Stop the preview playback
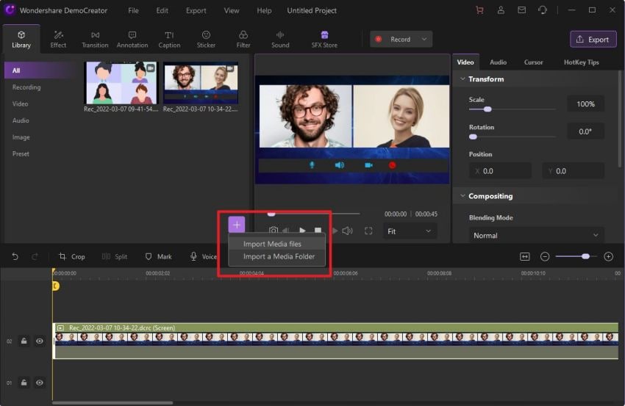This screenshot has height=406, width=625. tap(318, 231)
